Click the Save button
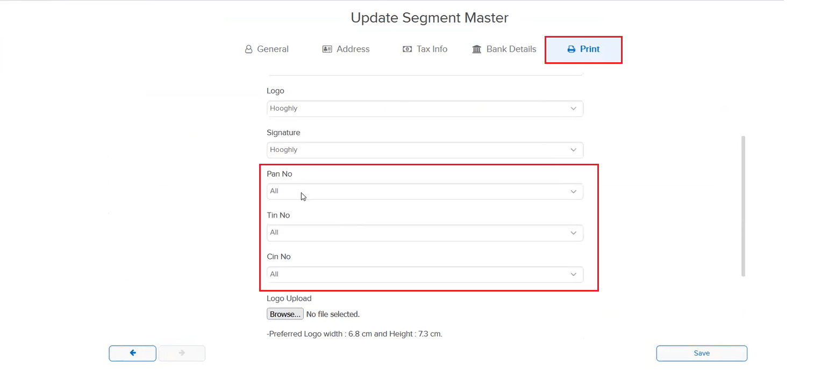Viewport: 814px width, 371px height. pyautogui.click(x=701, y=353)
